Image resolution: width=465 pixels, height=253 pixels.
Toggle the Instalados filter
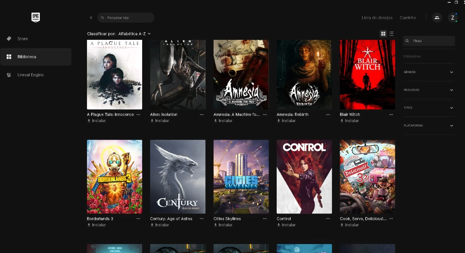pos(412,56)
